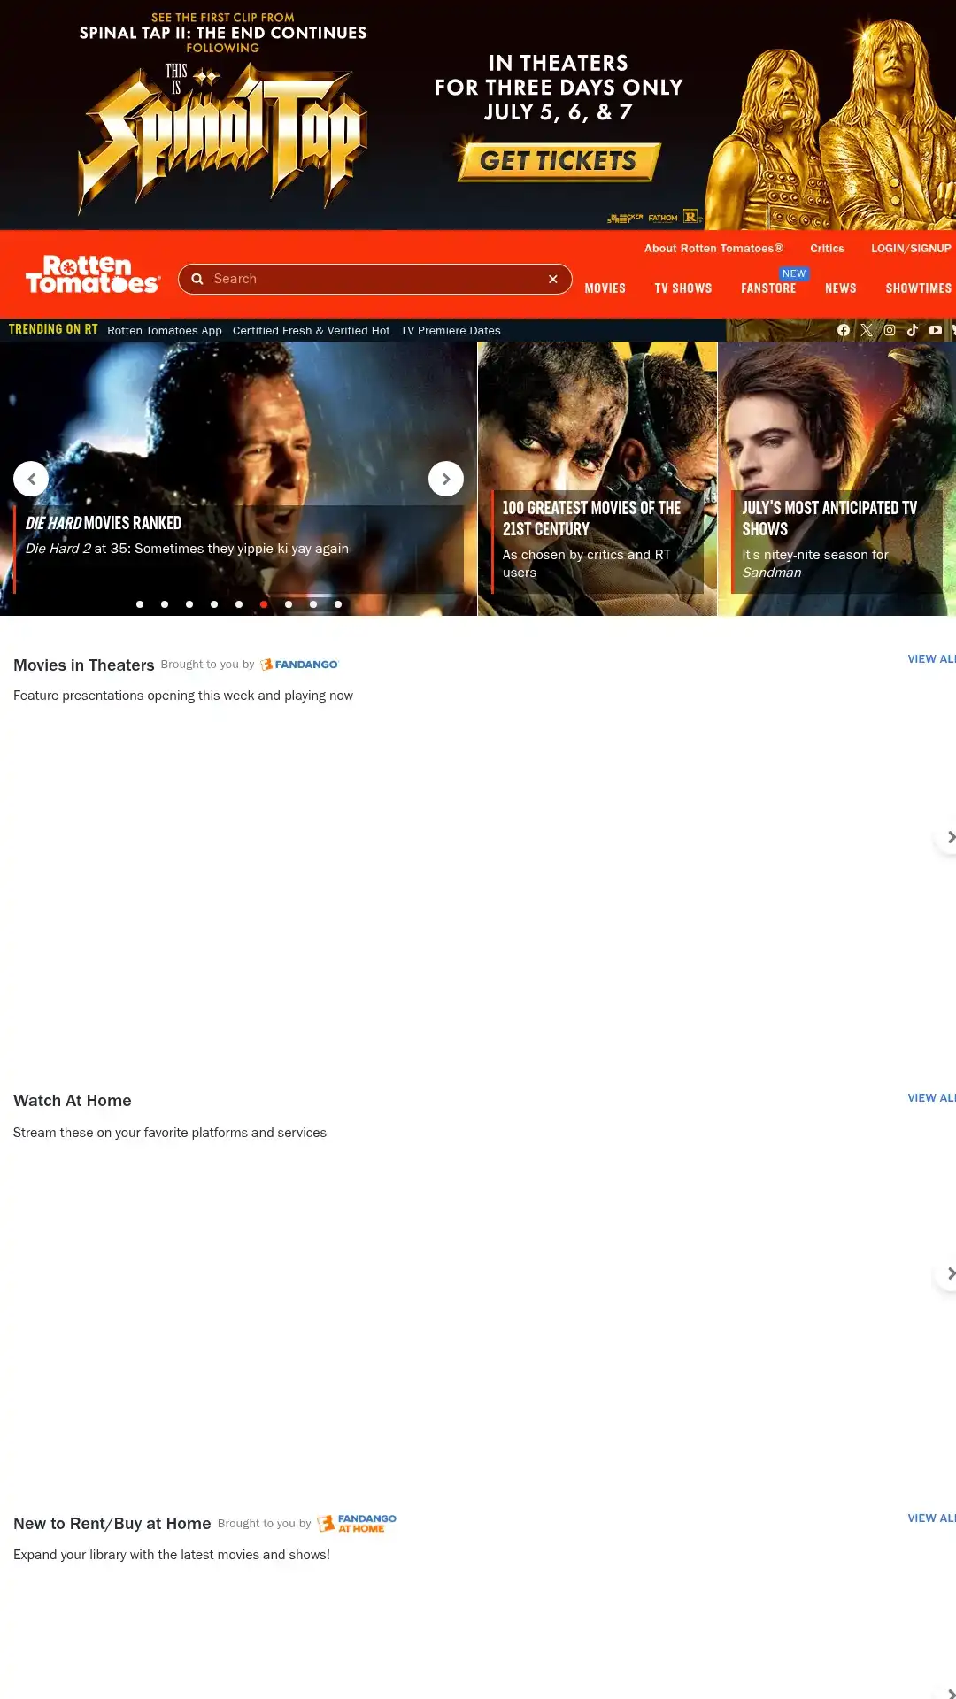
Task: Click LOGIN/SIGNUP
Action: [911, 249]
